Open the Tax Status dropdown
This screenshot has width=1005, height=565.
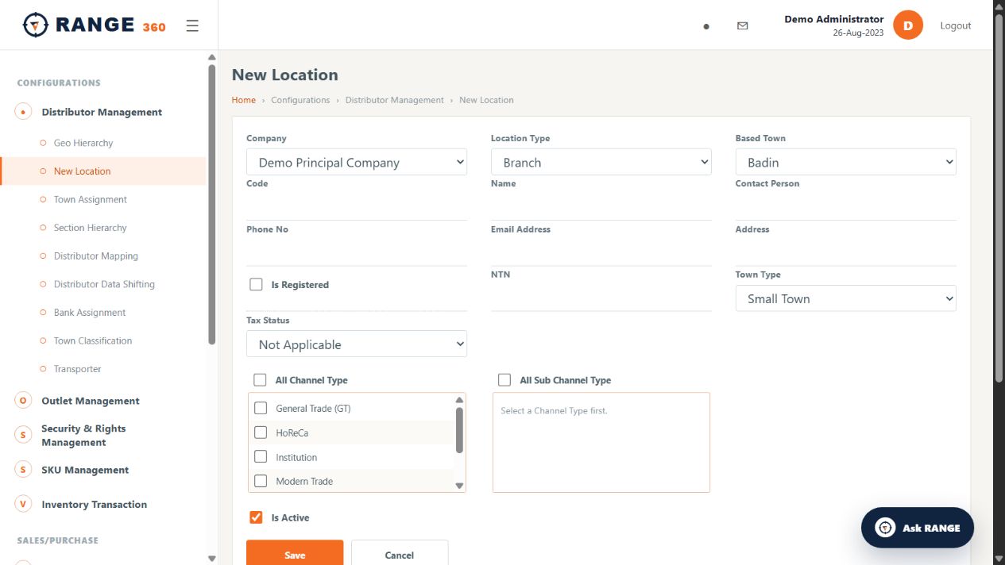click(x=357, y=344)
